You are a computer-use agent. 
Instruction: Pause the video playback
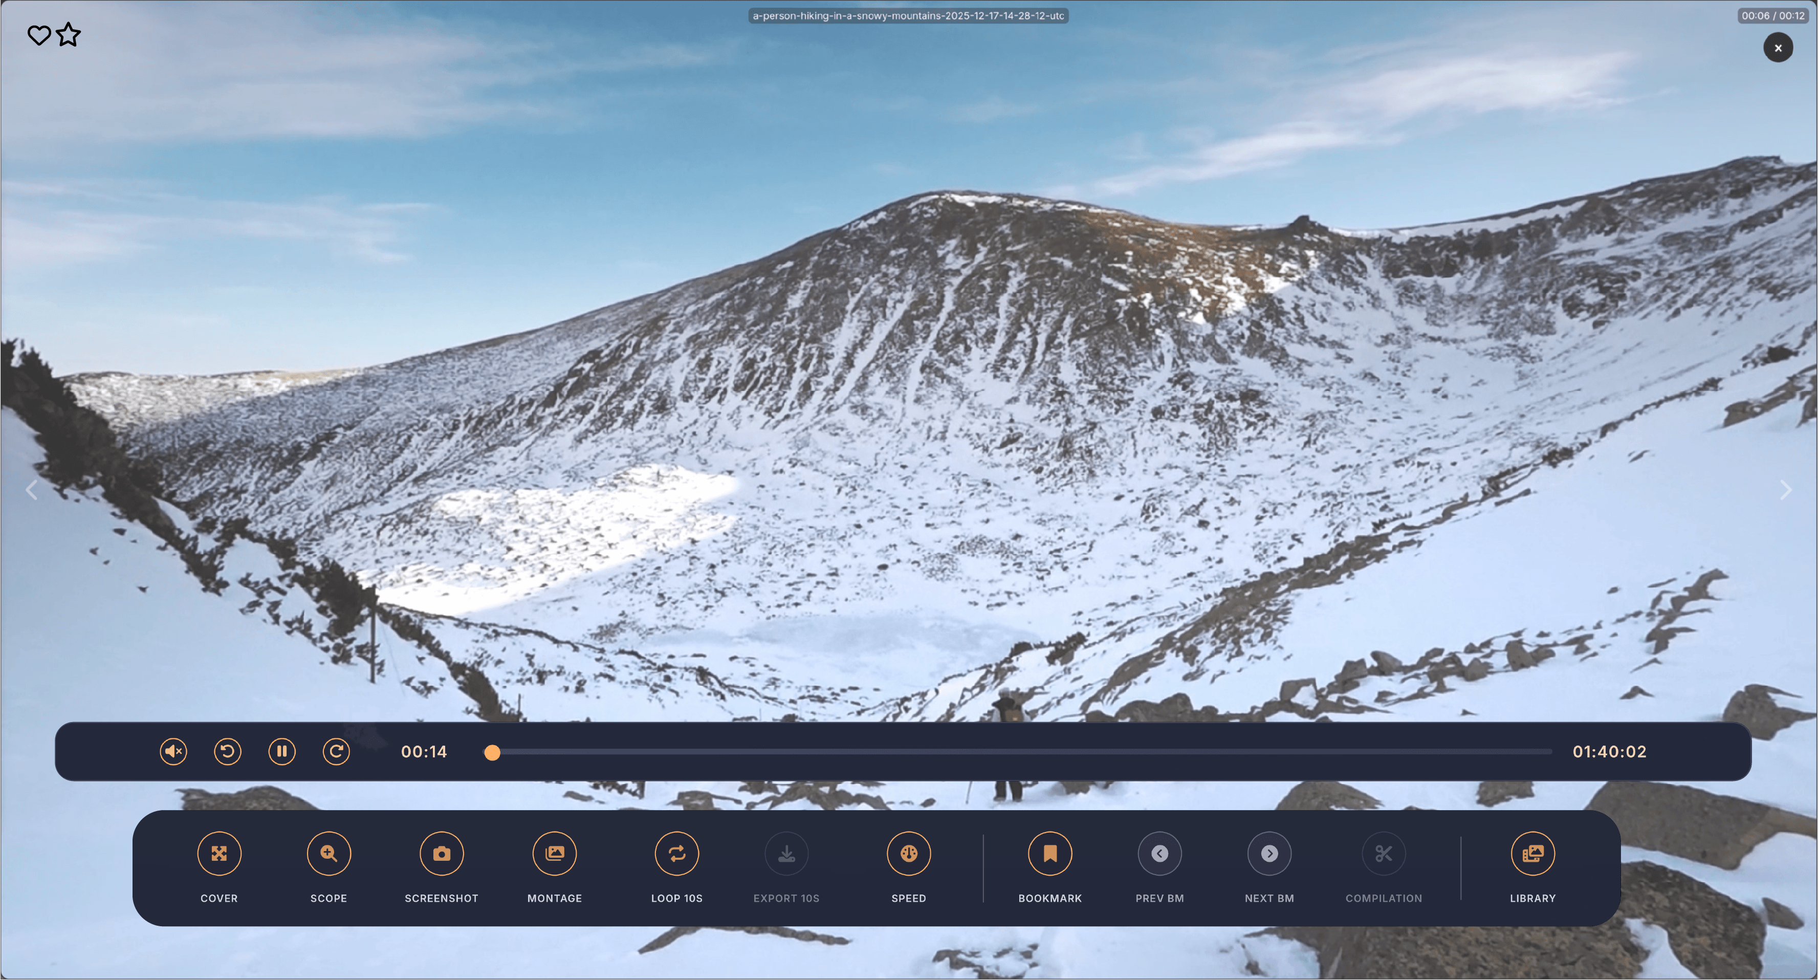pyautogui.click(x=281, y=751)
